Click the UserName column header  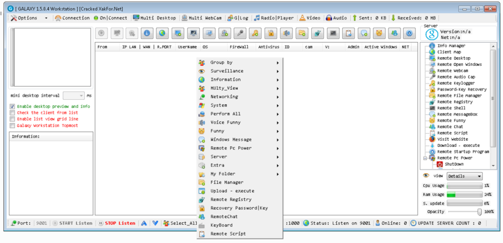[187, 47]
